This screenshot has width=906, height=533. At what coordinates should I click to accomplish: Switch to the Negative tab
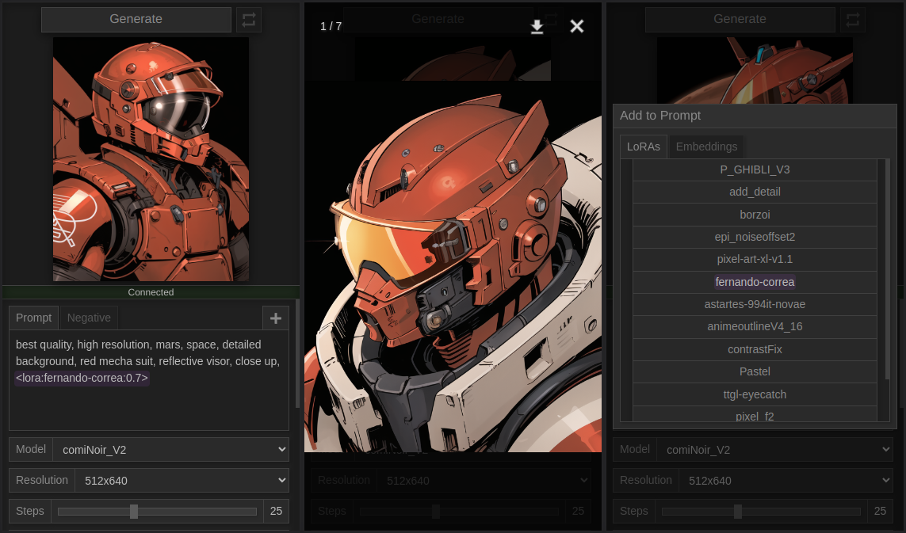click(89, 318)
